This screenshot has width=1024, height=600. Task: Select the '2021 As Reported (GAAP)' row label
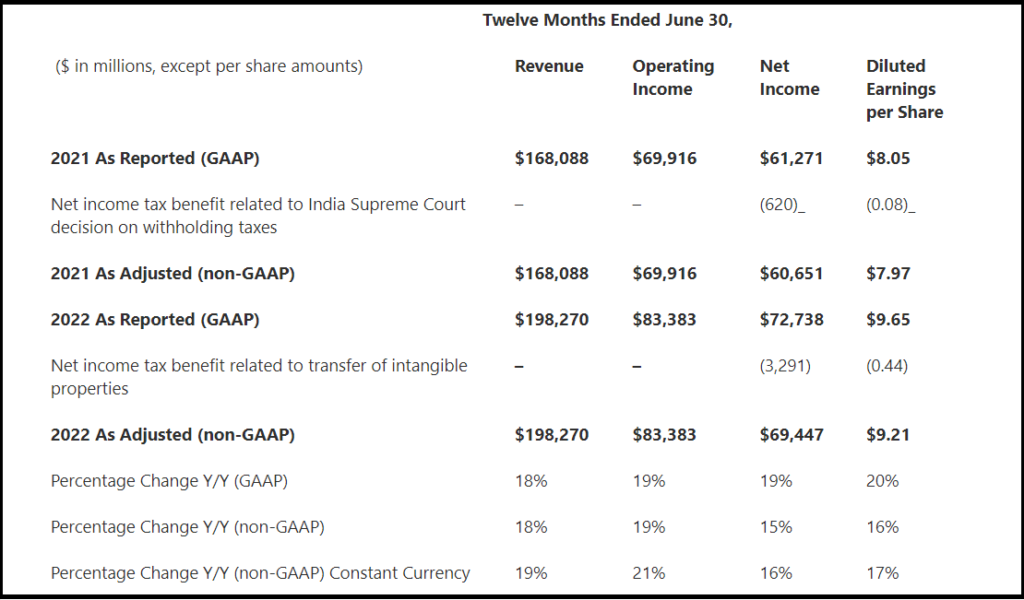tap(155, 159)
